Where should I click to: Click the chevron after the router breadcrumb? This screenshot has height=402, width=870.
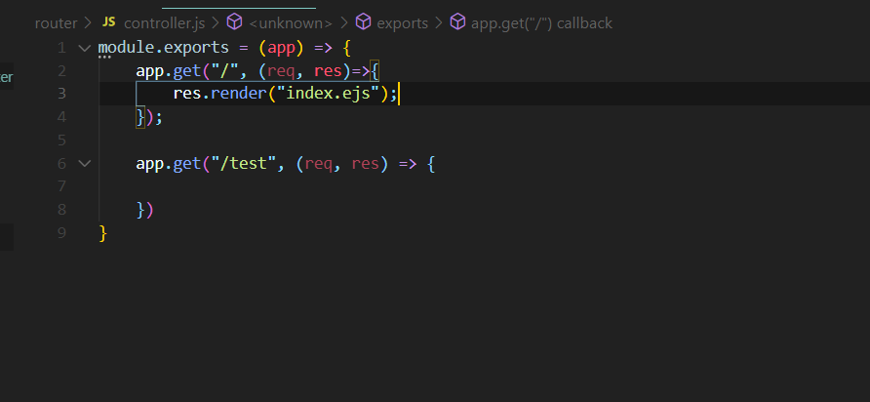coord(88,22)
